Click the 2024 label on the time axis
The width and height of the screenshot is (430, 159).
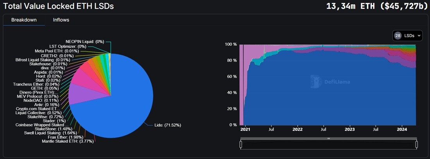click(x=402, y=129)
